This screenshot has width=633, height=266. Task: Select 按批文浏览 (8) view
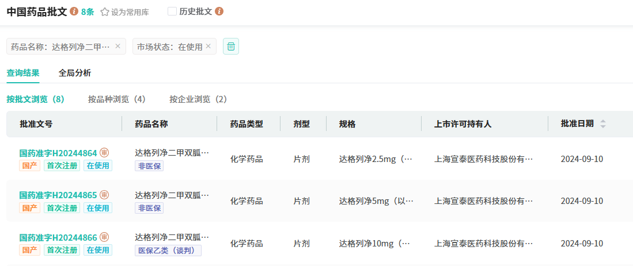coord(35,99)
